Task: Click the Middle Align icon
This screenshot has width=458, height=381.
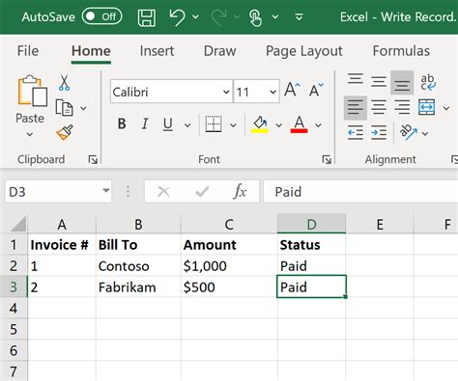Action: pos(379,82)
